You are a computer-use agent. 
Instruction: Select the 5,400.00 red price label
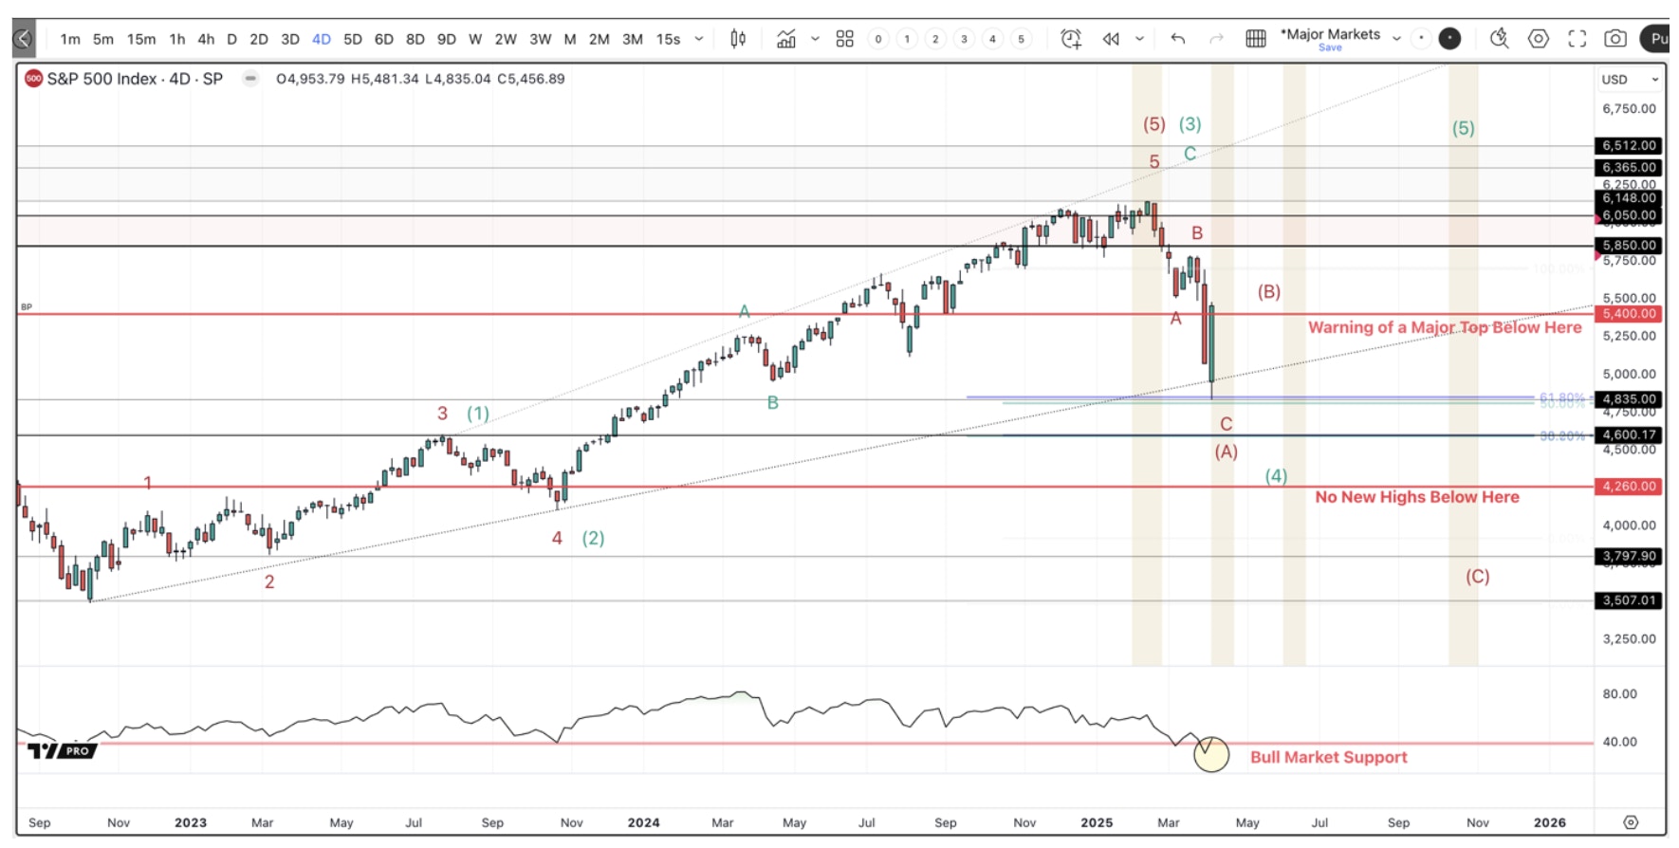(1629, 314)
